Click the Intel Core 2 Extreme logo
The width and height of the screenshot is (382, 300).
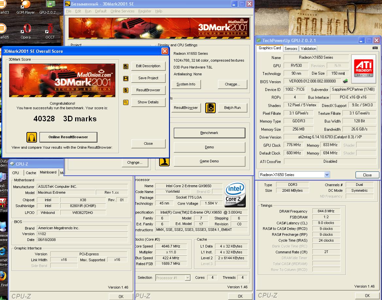pyautogui.click(x=235, y=195)
